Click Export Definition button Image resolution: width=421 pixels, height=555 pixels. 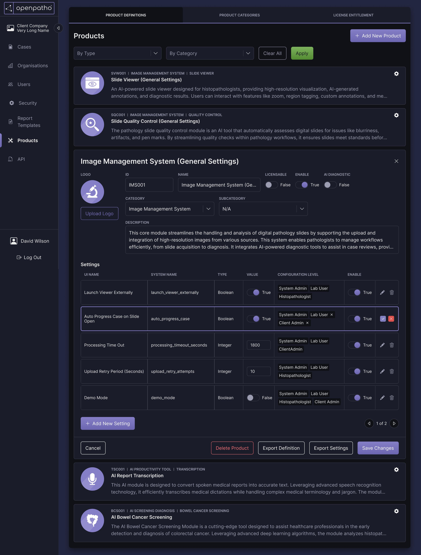281,448
